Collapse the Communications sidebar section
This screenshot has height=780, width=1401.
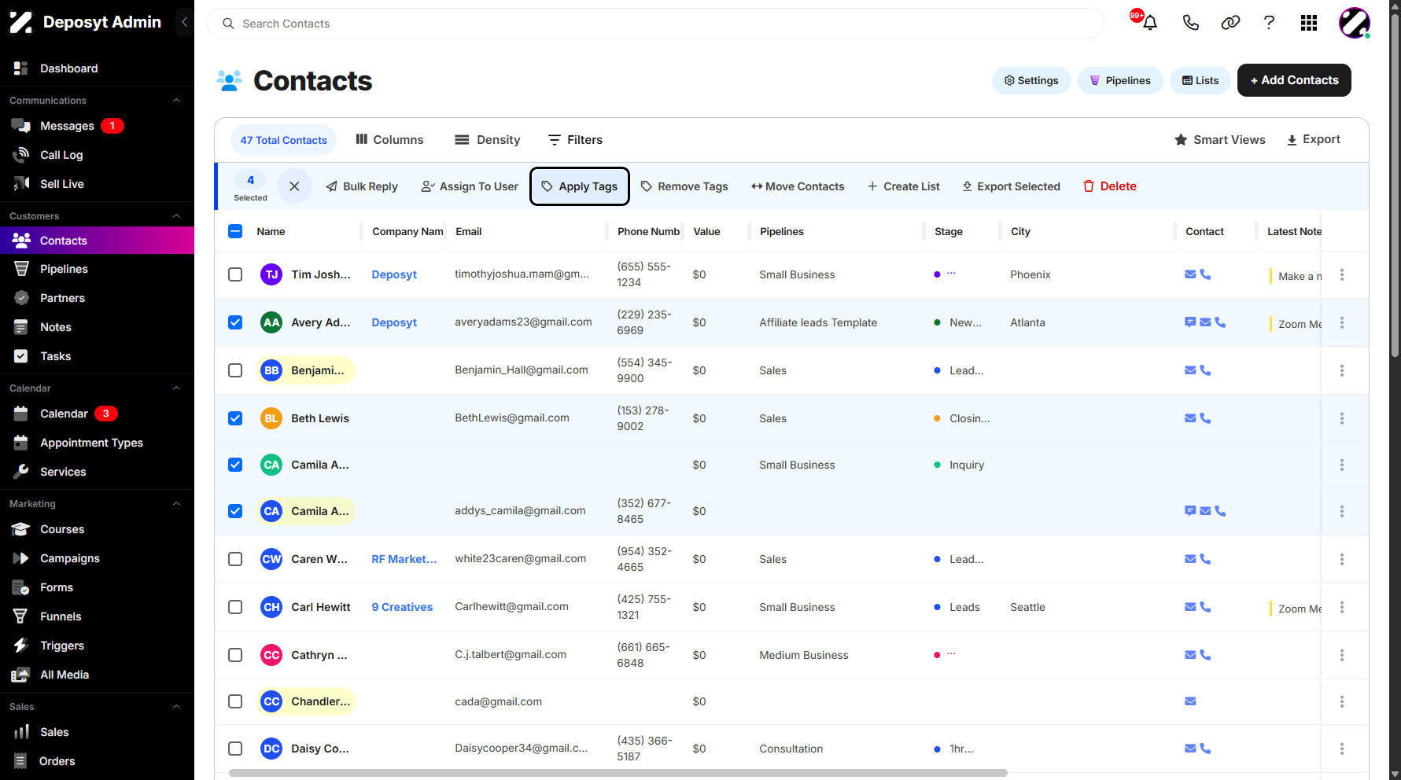[x=176, y=101]
